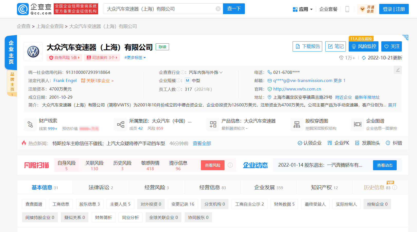The image size is (417, 232).
Task: Click info icon next to 查看风险
Action: (x=230, y=165)
